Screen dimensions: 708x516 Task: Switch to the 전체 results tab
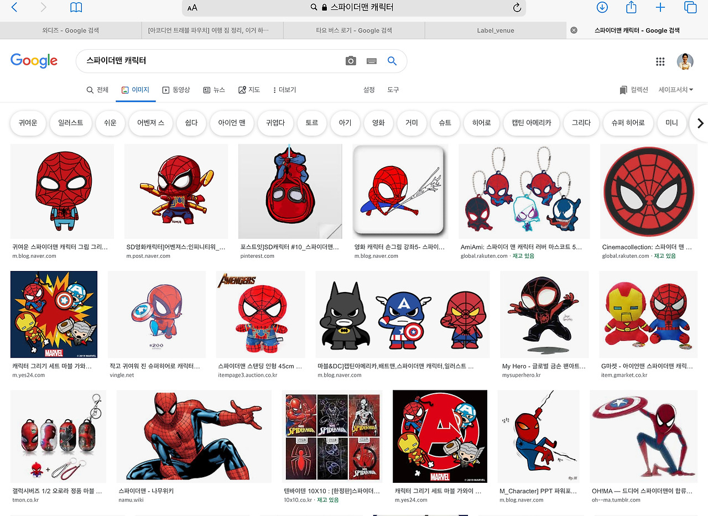97,90
